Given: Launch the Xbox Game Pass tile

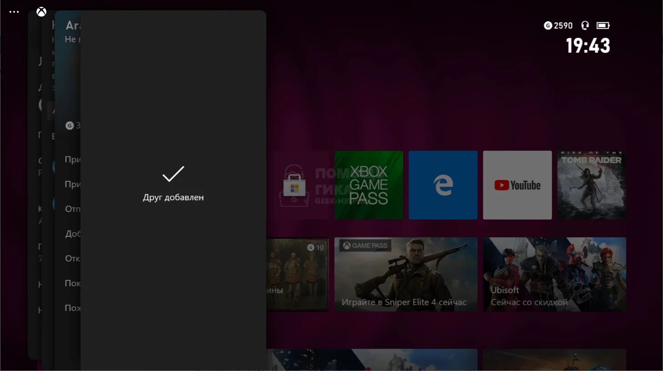Looking at the screenshot, I should (x=369, y=185).
